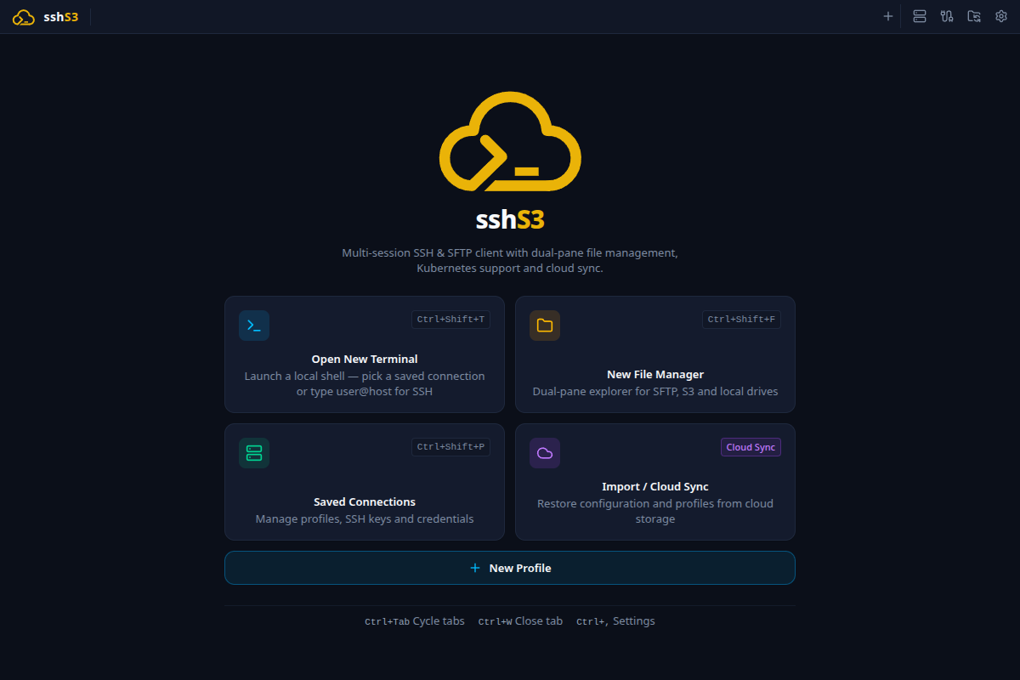Viewport: 1020px width, 680px height.
Task: Open Import / Cloud Sync card title
Action: coord(655,486)
